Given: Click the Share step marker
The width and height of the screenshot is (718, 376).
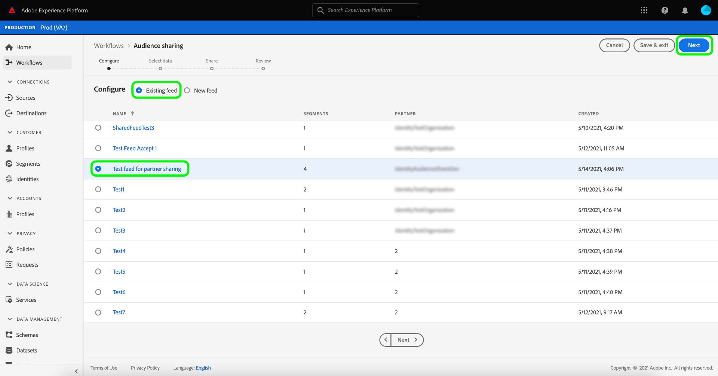Looking at the screenshot, I should tap(212, 68).
